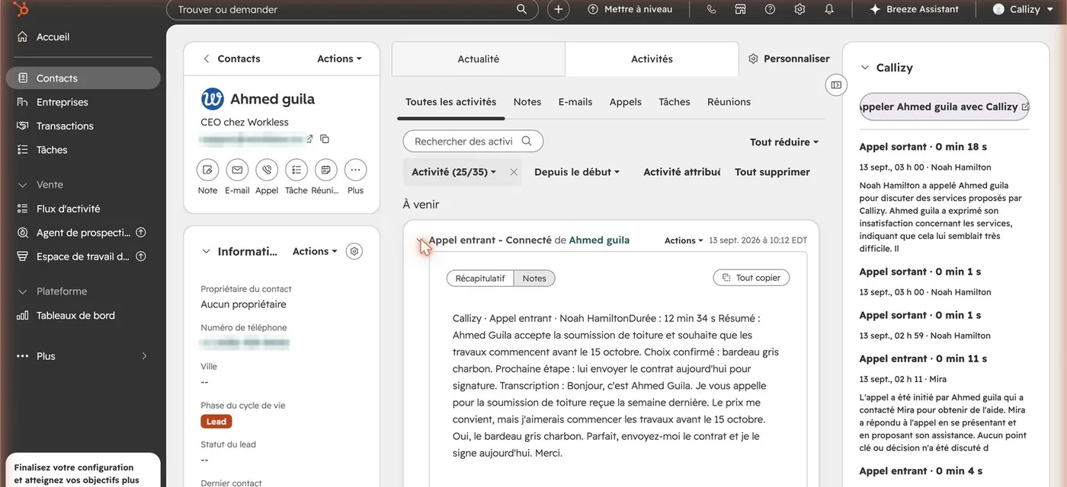
Task: Click the search magnifier icon in top bar
Action: [522, 9]
